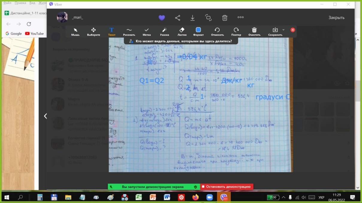Reload the browser page
This screenshot has width=362, height=203.
29,24
